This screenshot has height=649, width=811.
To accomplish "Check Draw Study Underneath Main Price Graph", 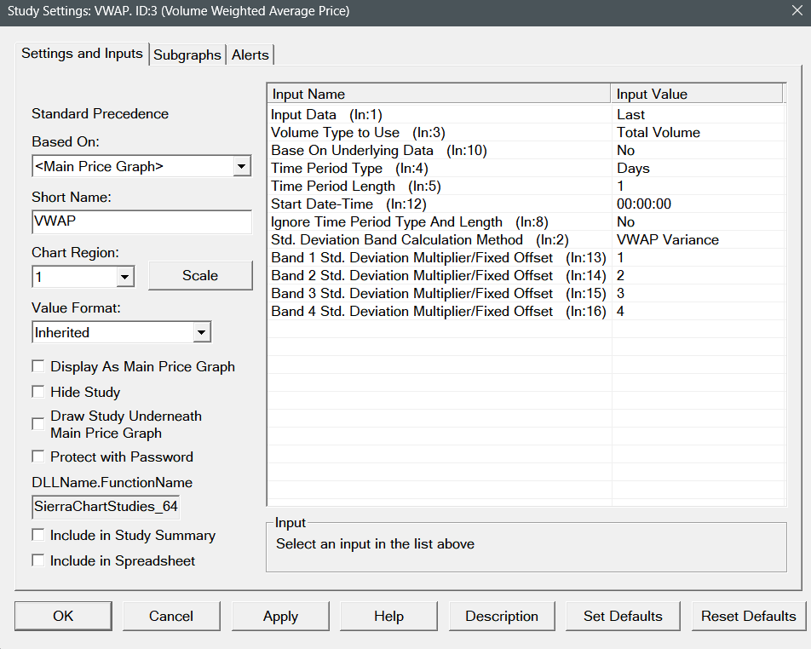I will [x=38, y=424].
